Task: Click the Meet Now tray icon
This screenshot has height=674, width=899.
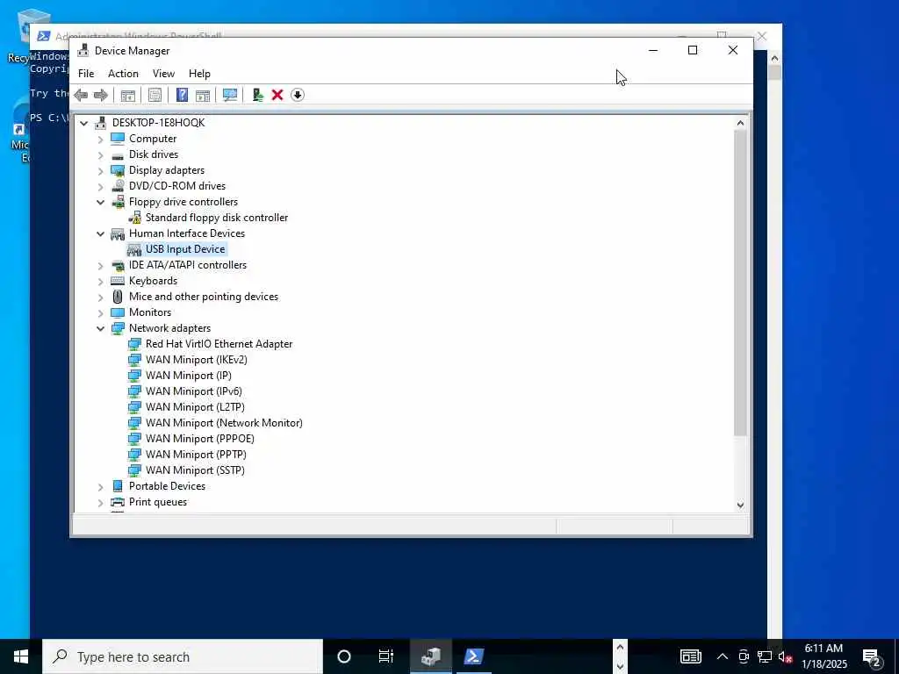Action: pyautogui.click(x=744, y=656)
